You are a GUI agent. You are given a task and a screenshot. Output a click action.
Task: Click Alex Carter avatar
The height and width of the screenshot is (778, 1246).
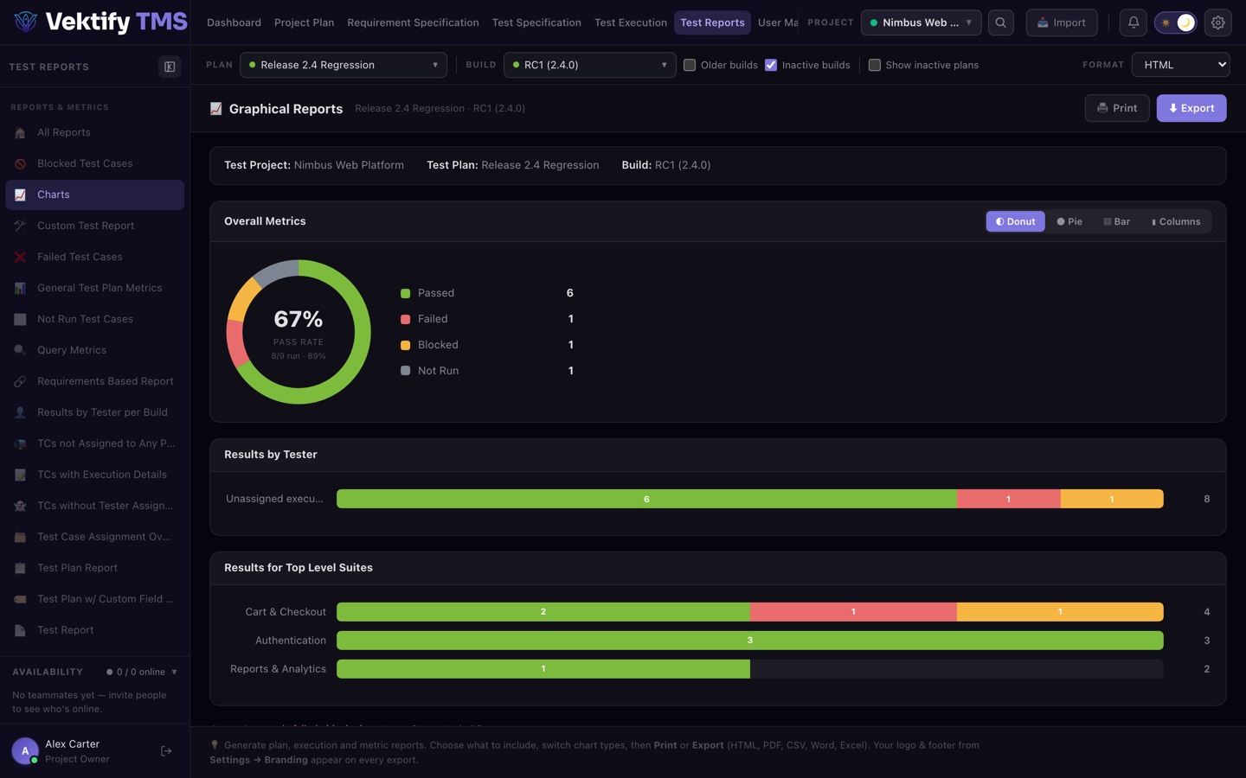click(25, 751)
